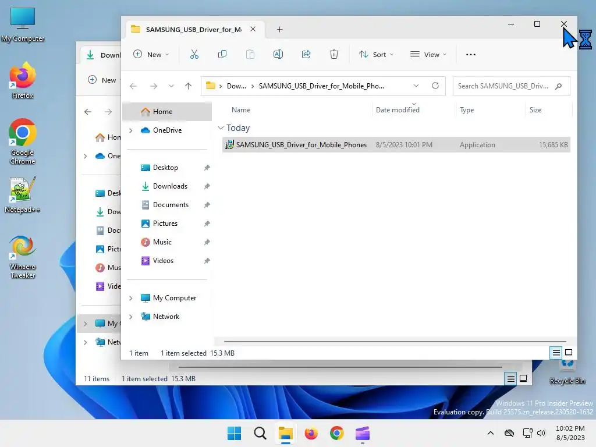Launch Chrome from taskbar
596x447 pixels.
[337, 433]
